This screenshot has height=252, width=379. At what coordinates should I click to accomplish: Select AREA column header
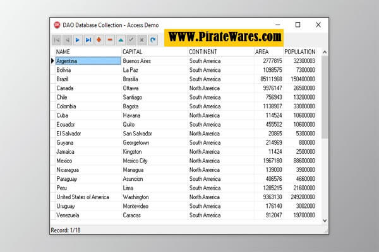269,52
